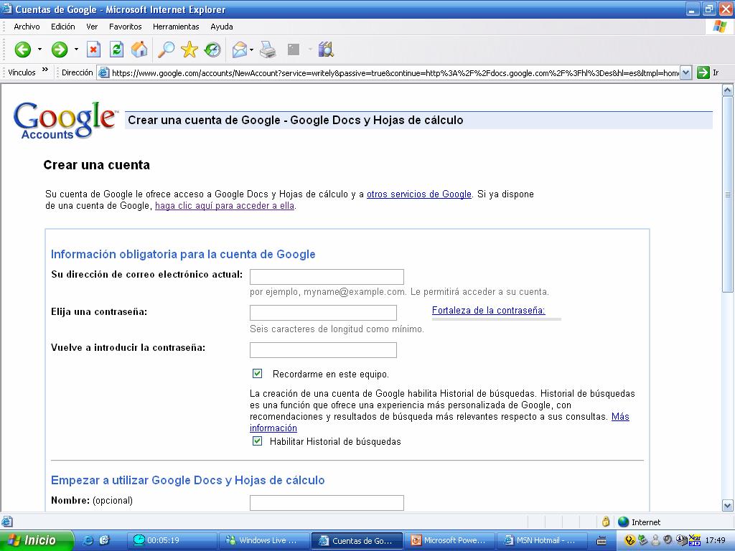Toggle Recordarme en este equipo checkbox
This screenshot has width=735, height=551.
257,373
